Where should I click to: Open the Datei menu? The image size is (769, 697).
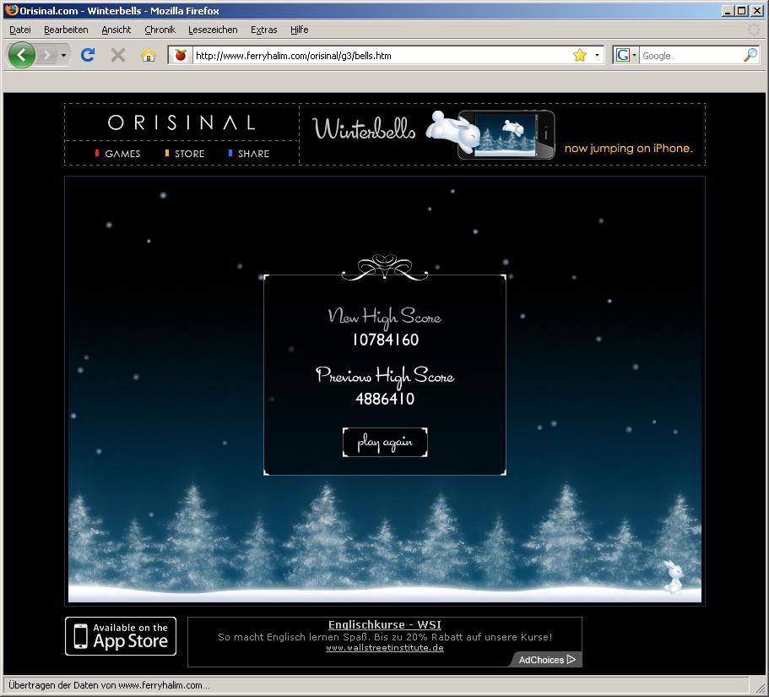19,30
